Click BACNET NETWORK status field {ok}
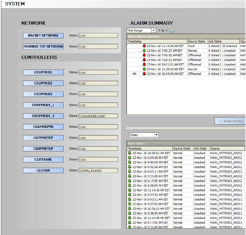 98,35
